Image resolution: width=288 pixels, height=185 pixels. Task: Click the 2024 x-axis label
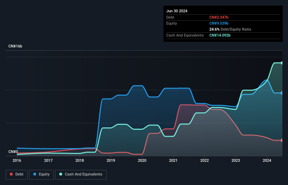267,160
